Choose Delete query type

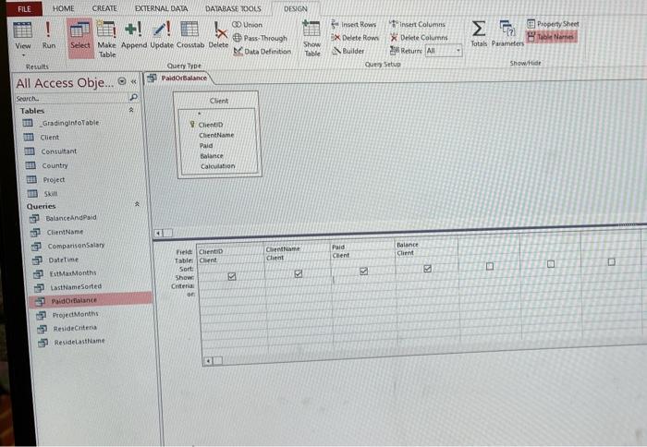218,36
